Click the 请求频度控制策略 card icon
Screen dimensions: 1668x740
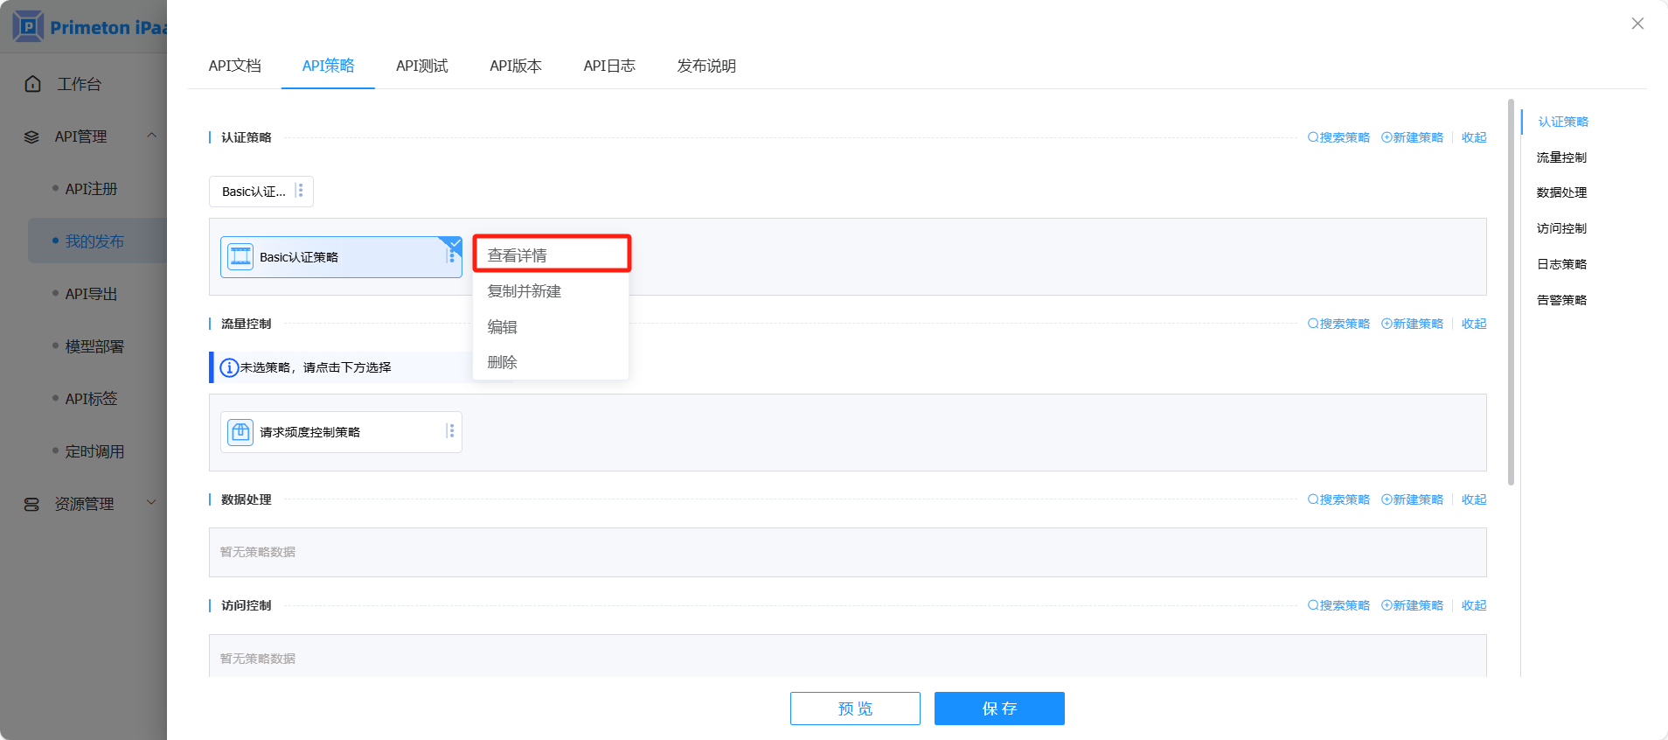[x=240, y=432]
